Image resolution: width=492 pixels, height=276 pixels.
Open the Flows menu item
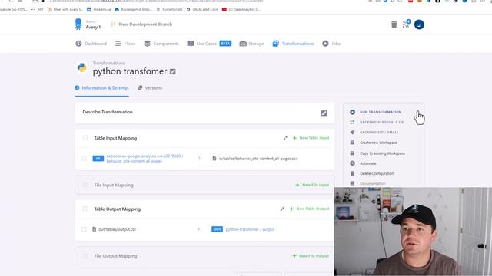[x=125, y=44]
